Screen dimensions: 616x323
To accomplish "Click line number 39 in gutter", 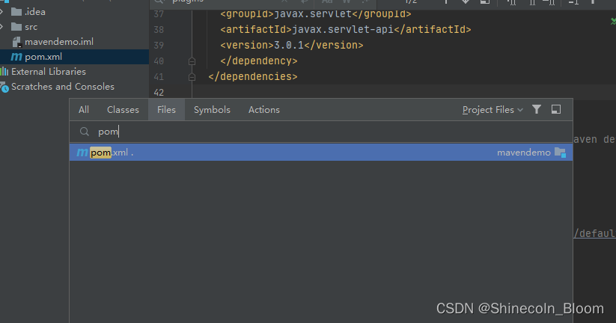I will 159,46.
